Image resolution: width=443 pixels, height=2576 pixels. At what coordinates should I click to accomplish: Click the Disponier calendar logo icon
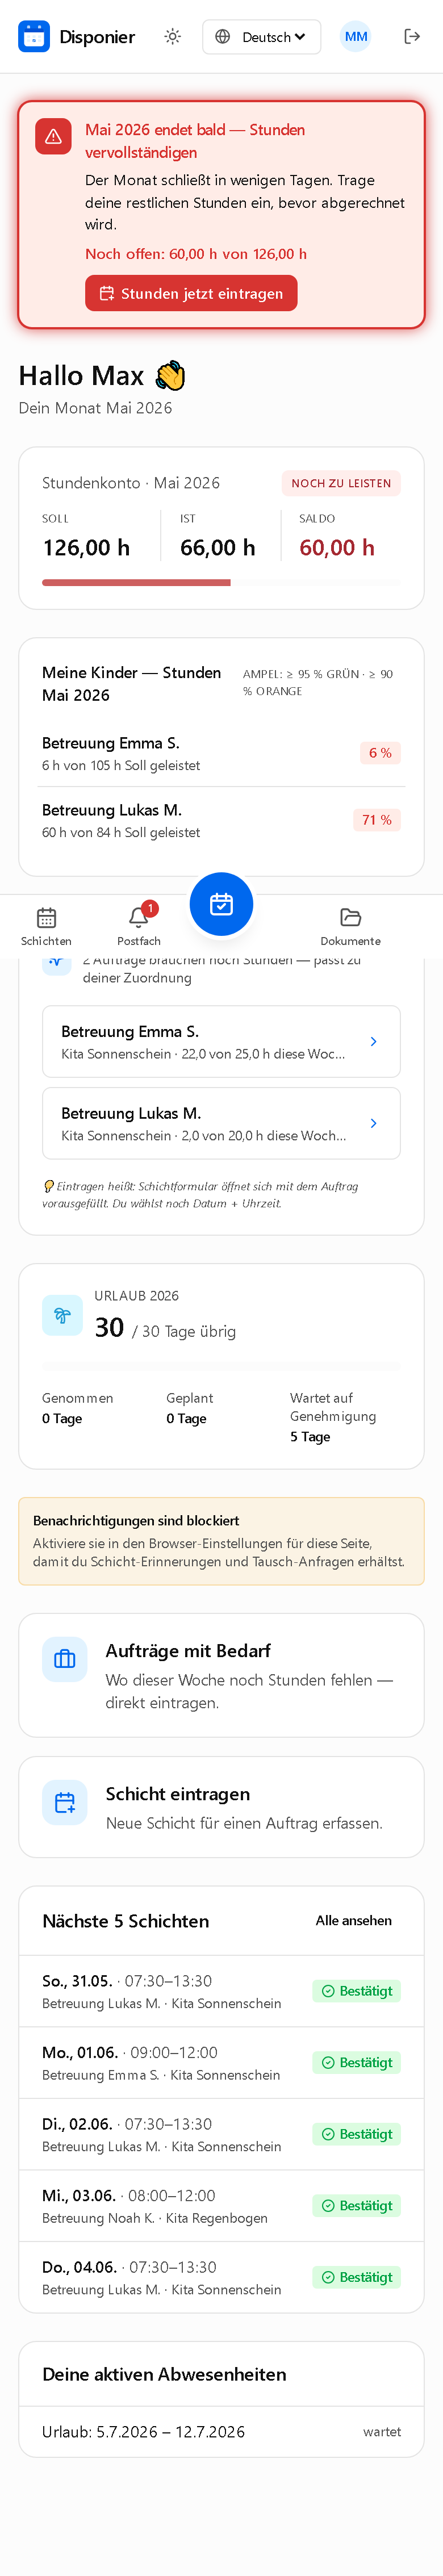click(x=34, y=37)
